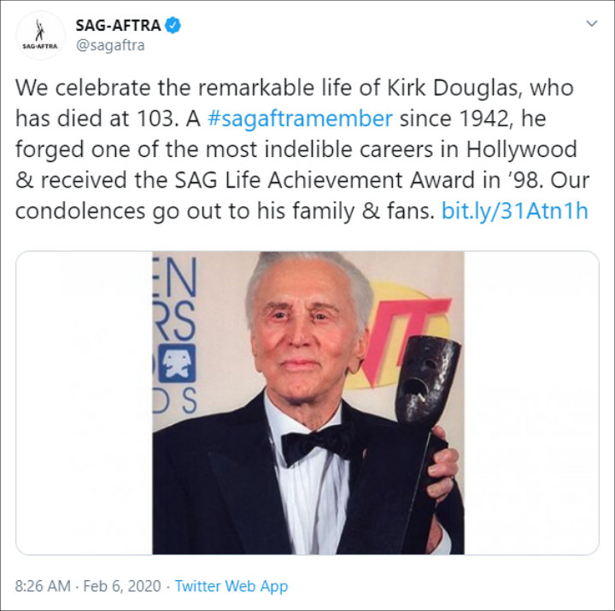Click the phrase SAG Life Achievement Award
This screenshot has height=611, width=615.
(323, 180)
